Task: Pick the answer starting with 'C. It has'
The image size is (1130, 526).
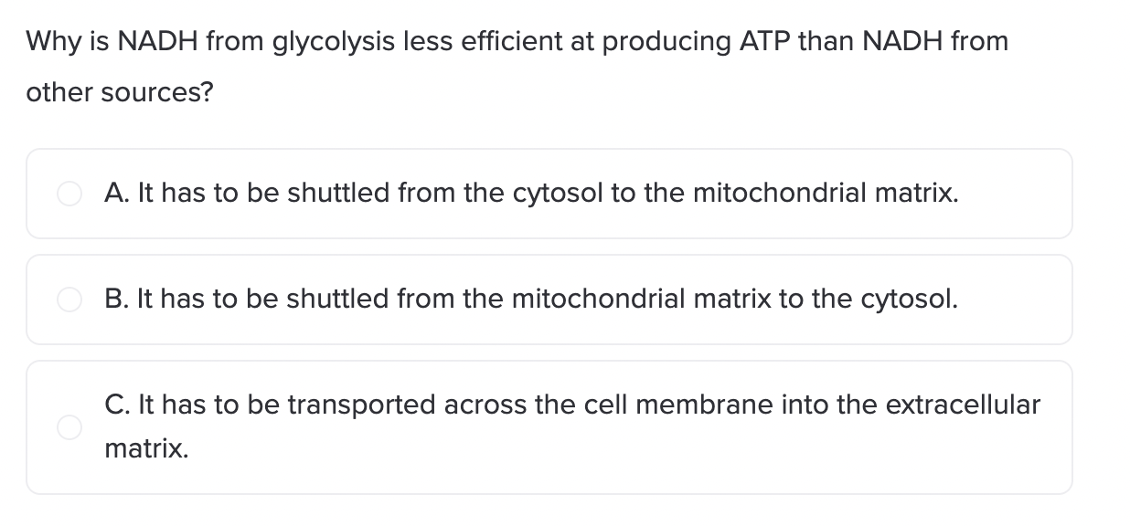Action: point(572,426)
